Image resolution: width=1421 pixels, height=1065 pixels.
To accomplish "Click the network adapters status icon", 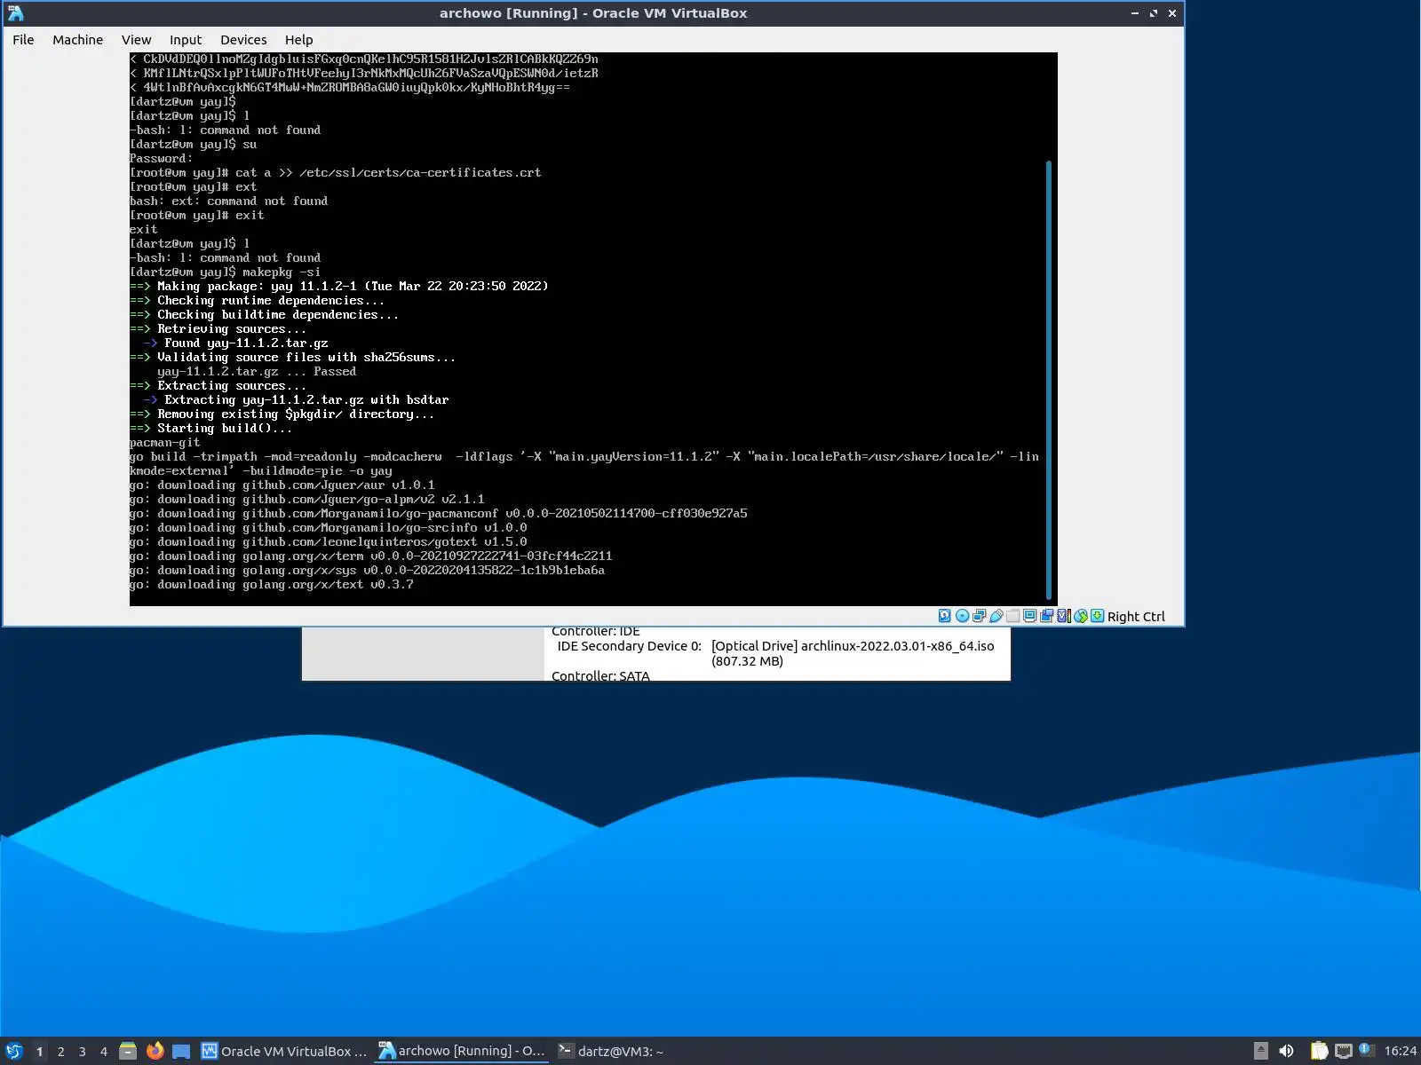I will (x=979, y=616).
